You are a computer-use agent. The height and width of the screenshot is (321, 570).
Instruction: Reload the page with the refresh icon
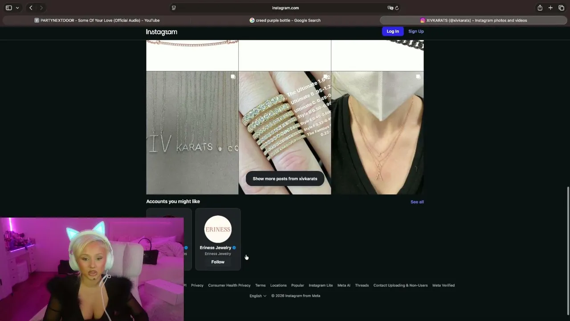click(397, 8)
